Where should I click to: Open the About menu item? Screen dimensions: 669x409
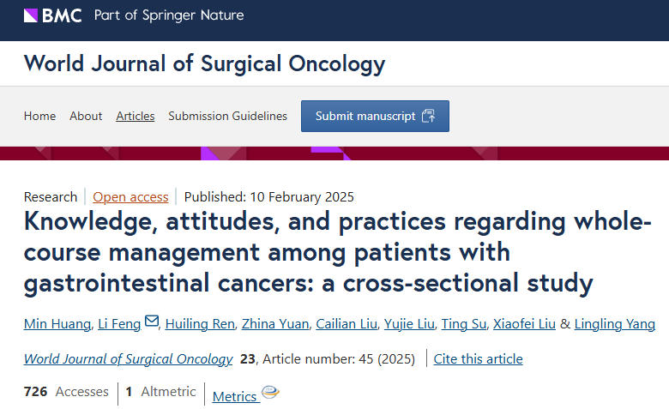coord(86,117)
